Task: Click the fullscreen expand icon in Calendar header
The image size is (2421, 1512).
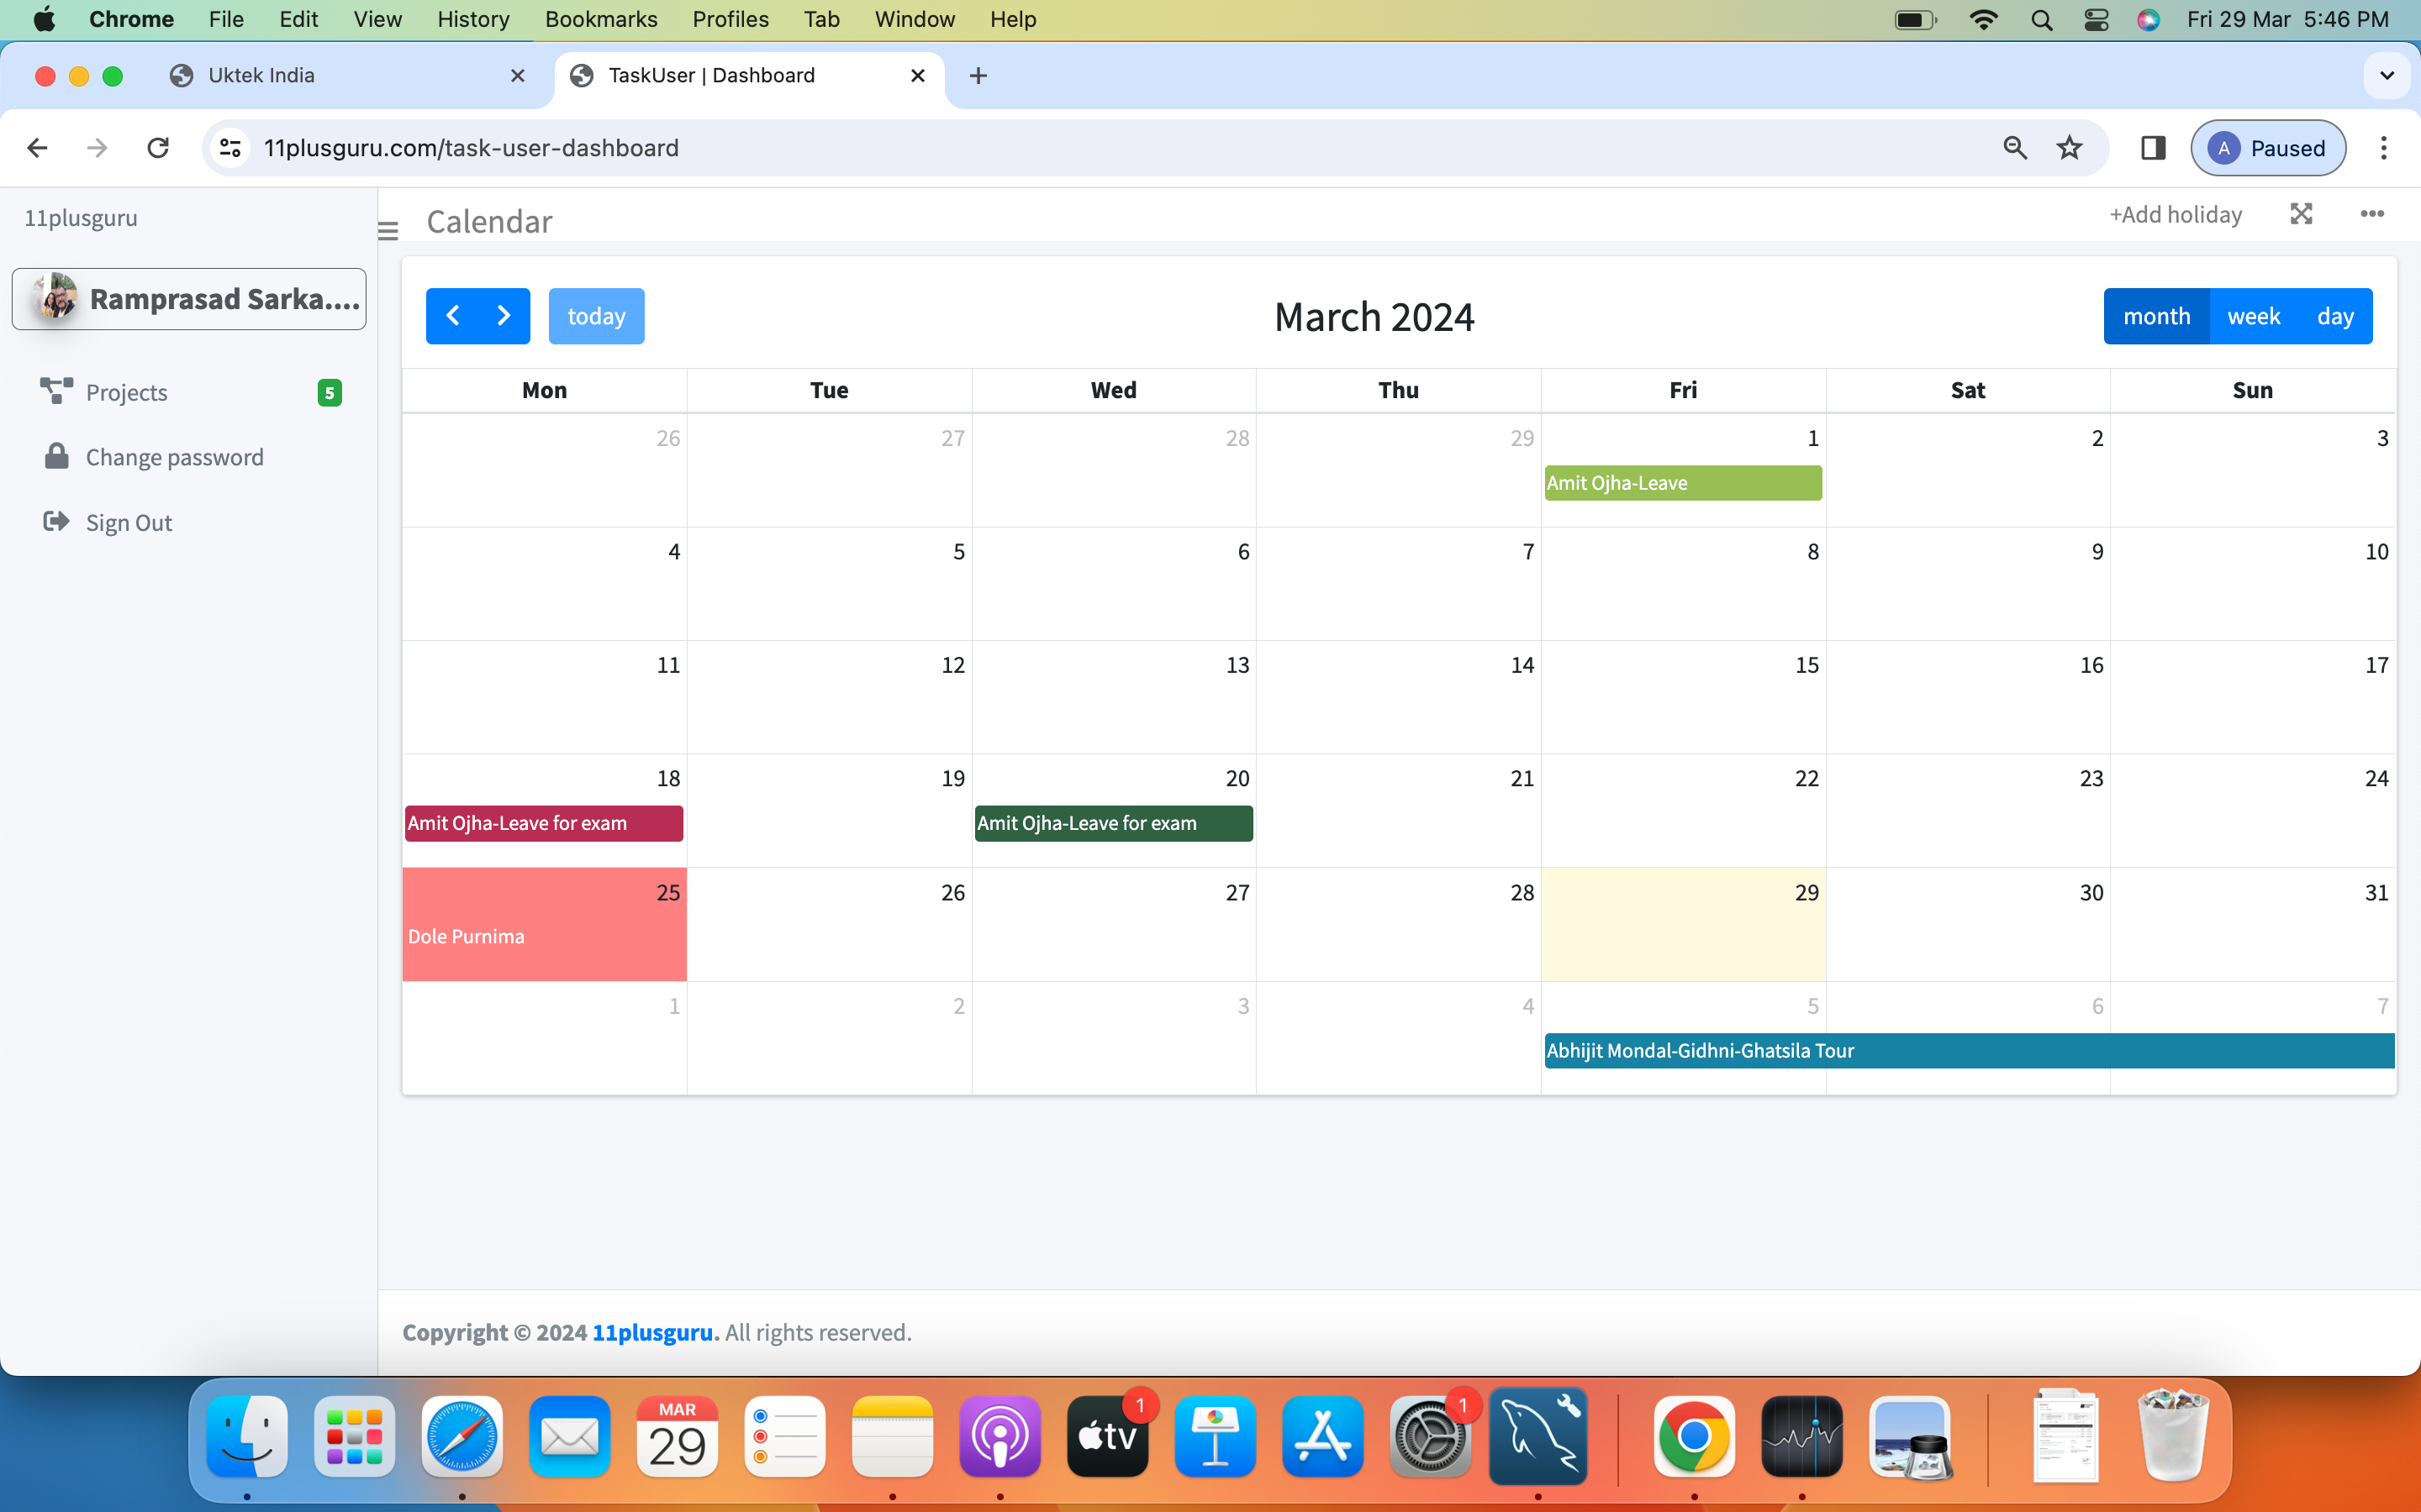Action: point(2301,214)
